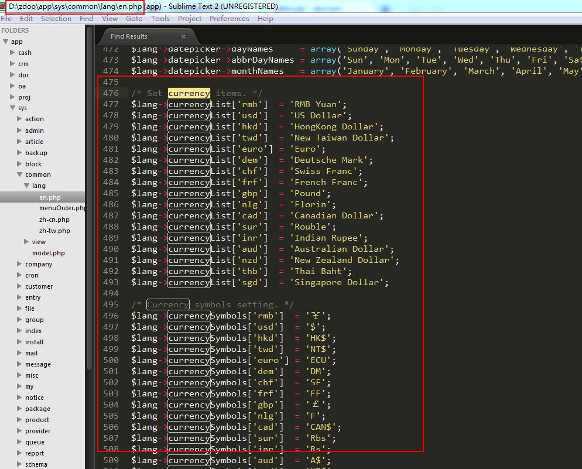Close the Find Results tab

[x=183, y=36]
